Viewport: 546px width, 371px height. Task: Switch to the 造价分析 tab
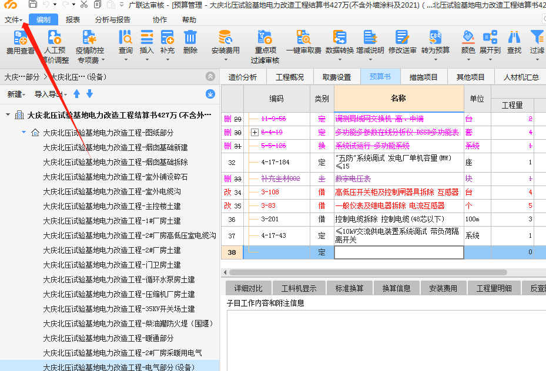coord(243,77)
